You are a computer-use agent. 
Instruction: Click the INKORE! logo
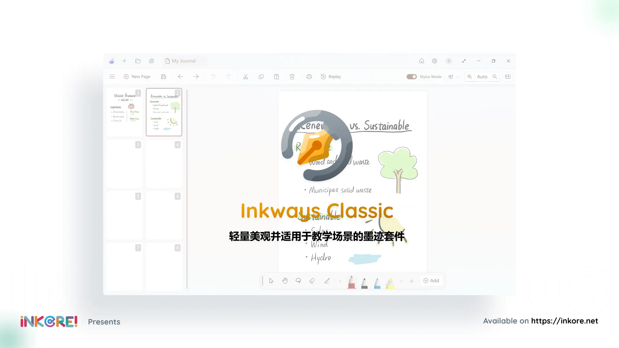pyautogui.click(x=49, y=322)
